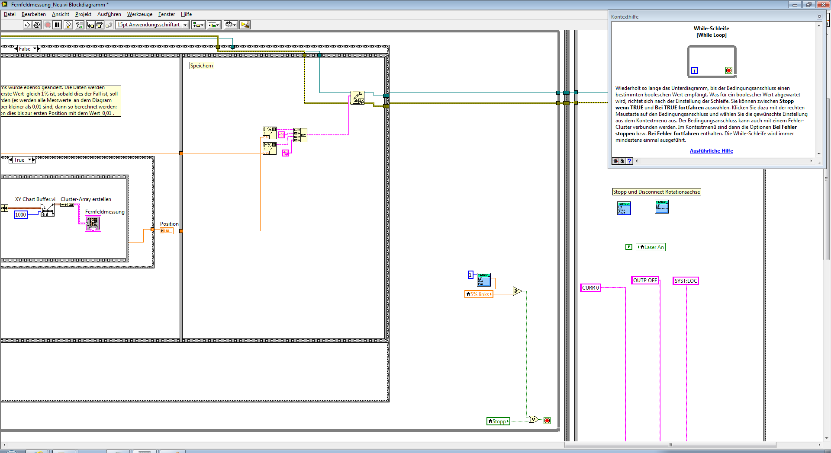Open the Align Objects dropdown

coord(199,25)
